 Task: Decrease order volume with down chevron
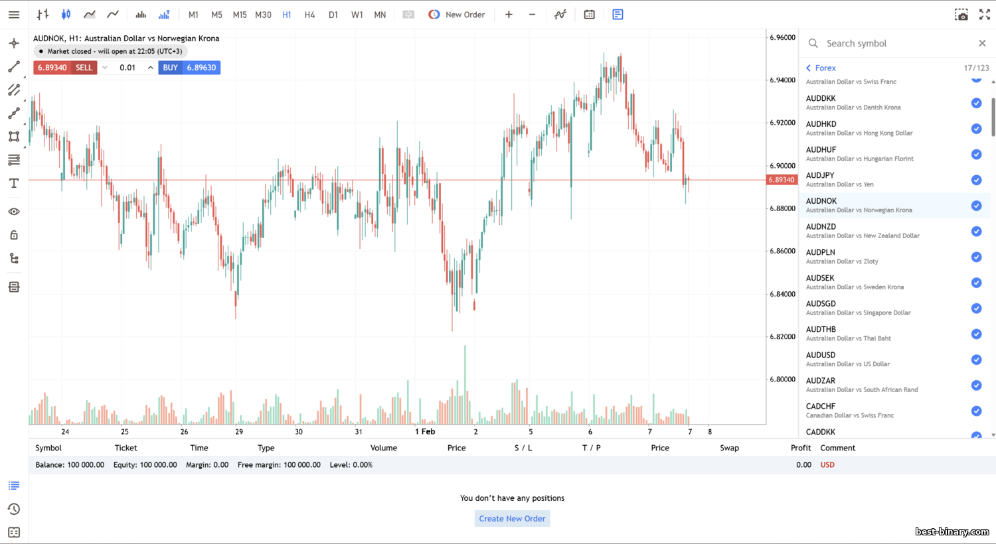click(105, 68)
